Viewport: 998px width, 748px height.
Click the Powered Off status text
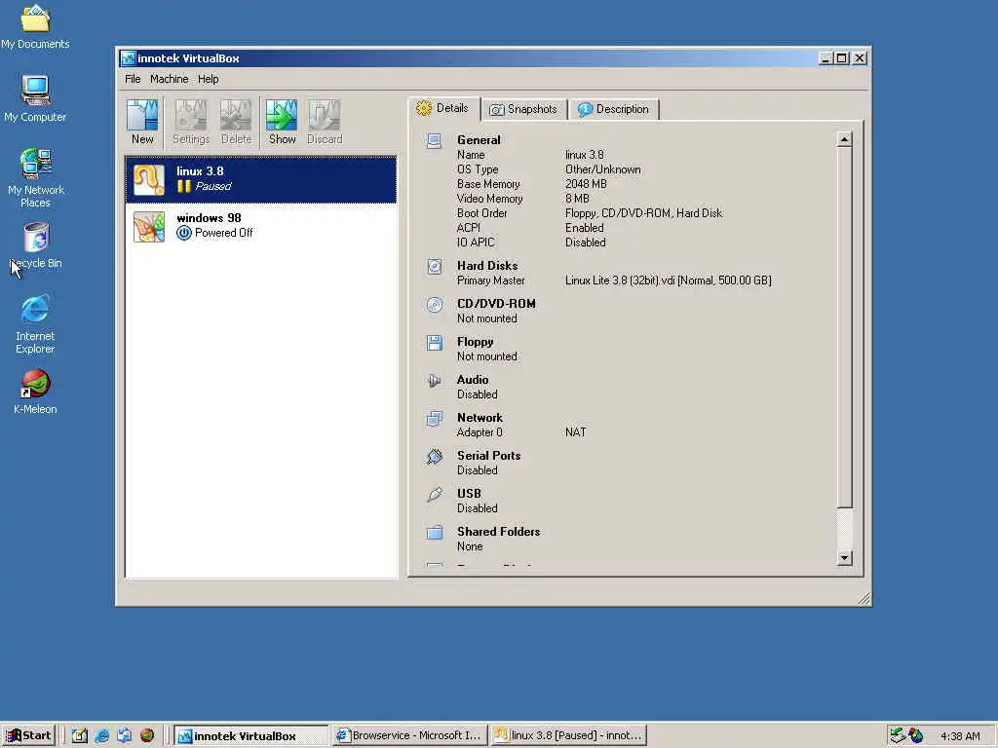pos(223,233)
